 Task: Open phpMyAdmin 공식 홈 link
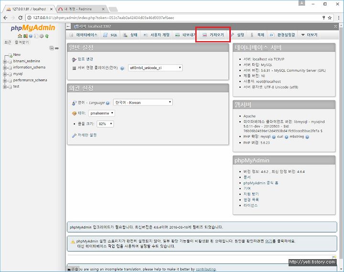[x=261, y=183]
